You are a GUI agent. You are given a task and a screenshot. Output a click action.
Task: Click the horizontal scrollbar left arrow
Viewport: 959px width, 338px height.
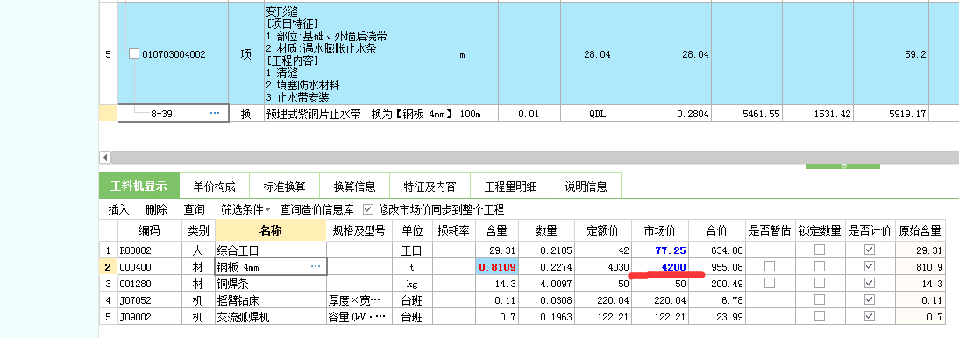coord(106,158)
